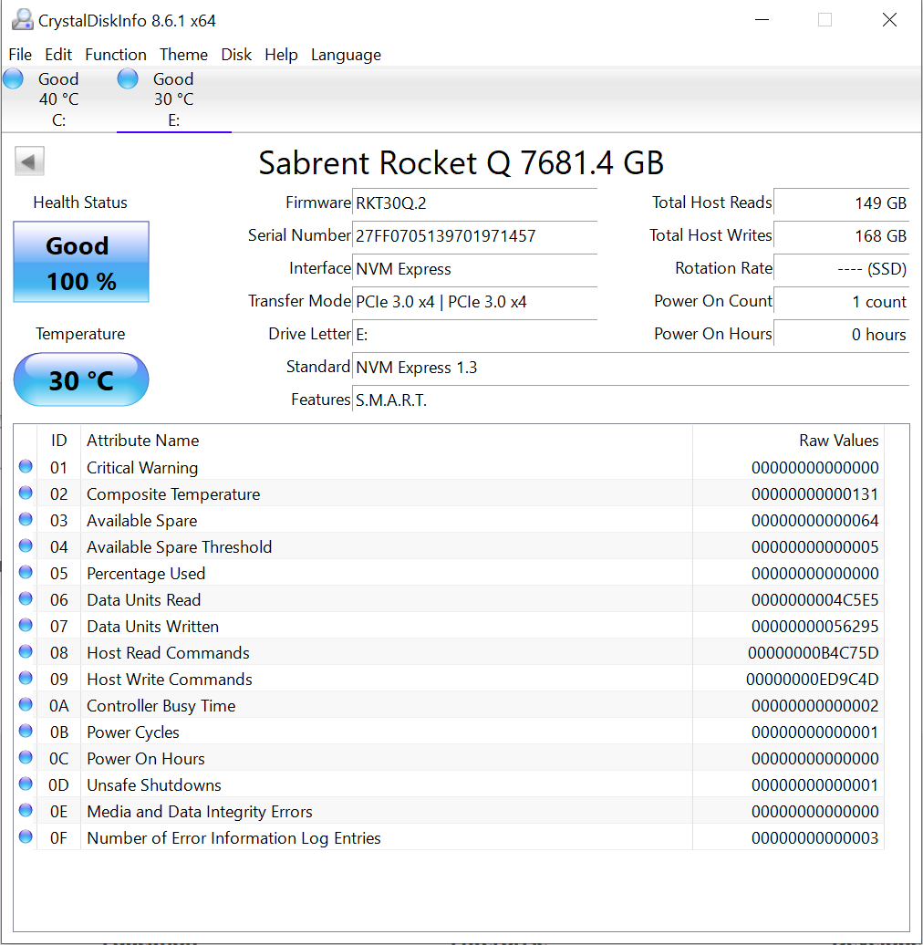Click the Serial Number field

474,235
